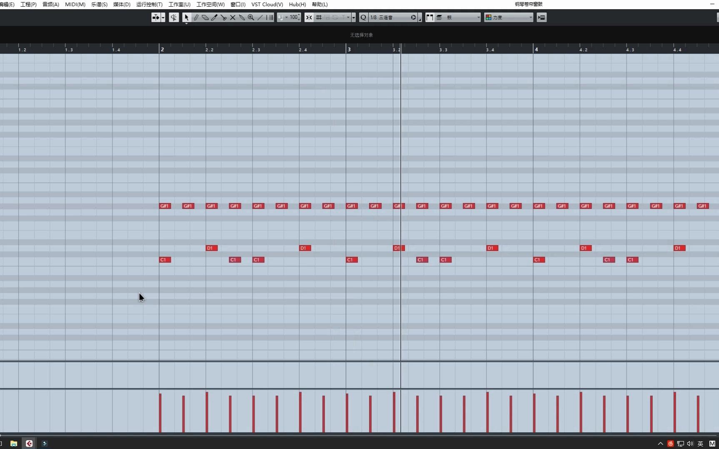Open the 鼓 drum map dropdown

point(462,17)
